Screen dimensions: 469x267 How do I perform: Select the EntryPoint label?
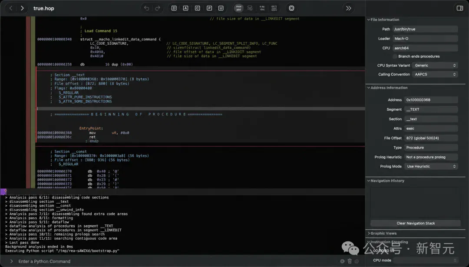pyautogui.click(x=91, y=128)
